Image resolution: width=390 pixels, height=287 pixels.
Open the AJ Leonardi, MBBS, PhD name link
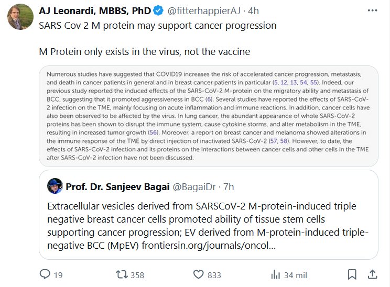[95, 10]
